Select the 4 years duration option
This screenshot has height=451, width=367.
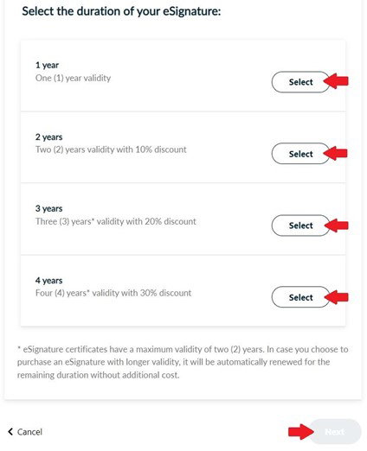point(300,297)
